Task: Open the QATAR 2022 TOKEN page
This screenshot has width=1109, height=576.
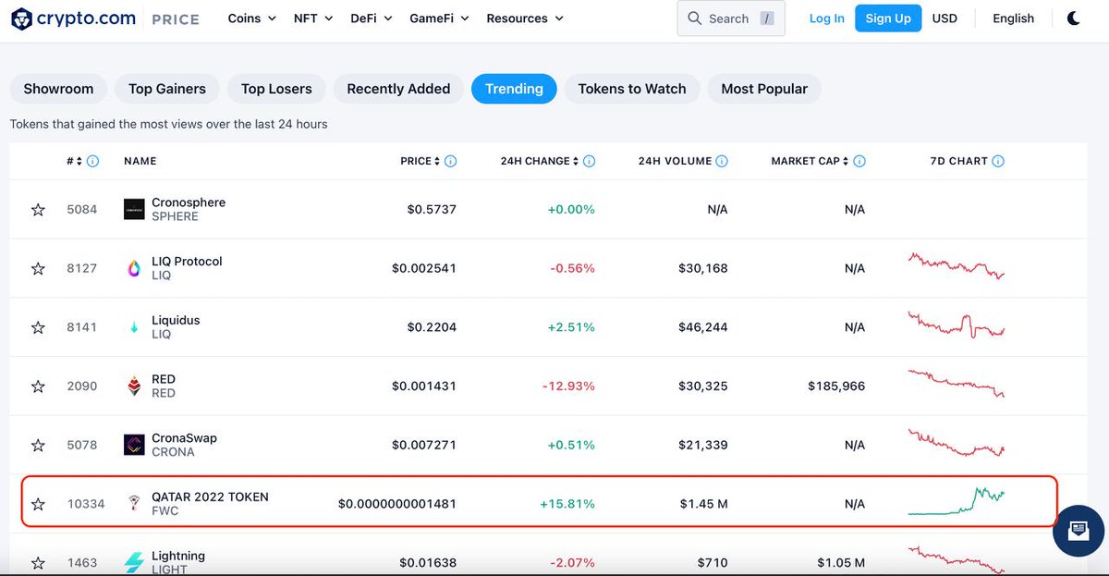Action: [210, 497]
